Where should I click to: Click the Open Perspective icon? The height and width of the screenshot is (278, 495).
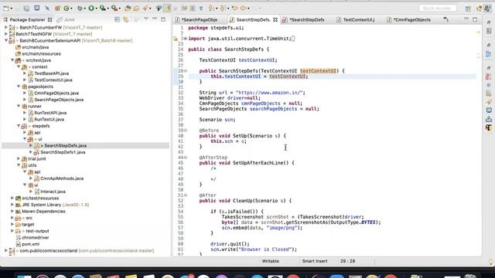point(468,8)
